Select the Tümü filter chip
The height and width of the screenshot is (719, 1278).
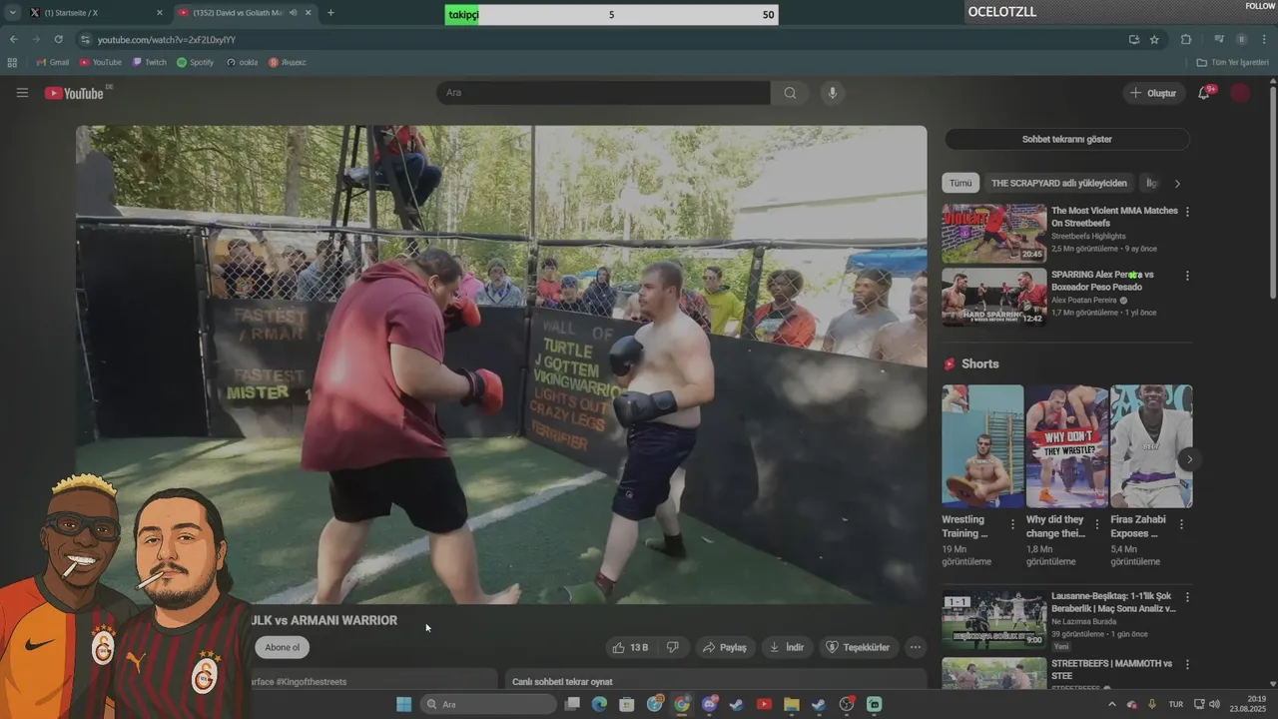pos(960,184)
